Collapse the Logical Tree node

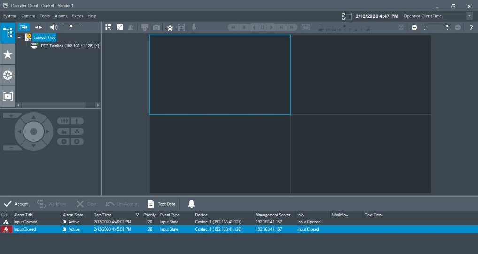click(x=19, y=37)
